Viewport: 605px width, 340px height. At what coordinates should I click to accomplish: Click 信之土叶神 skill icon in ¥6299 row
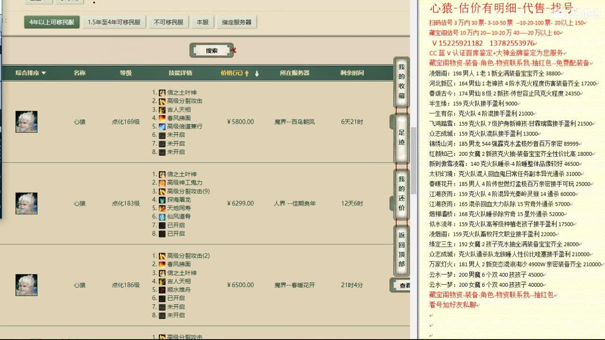162,174
